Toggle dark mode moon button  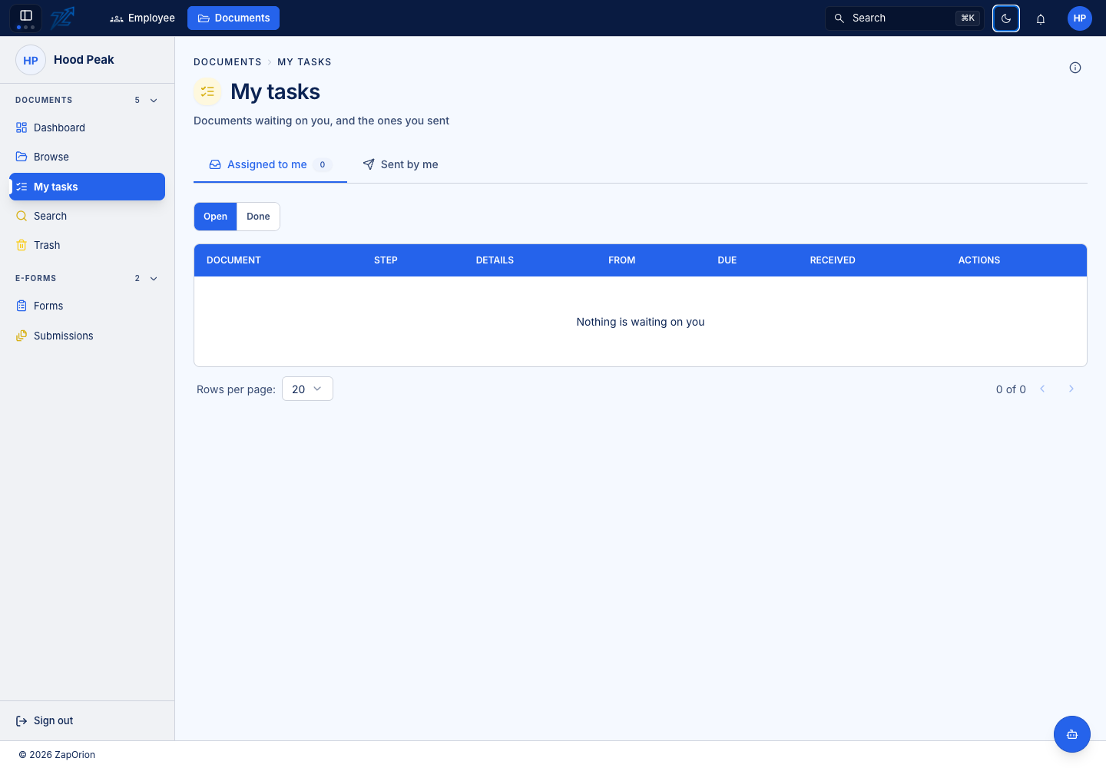[x=1006, y=18]
